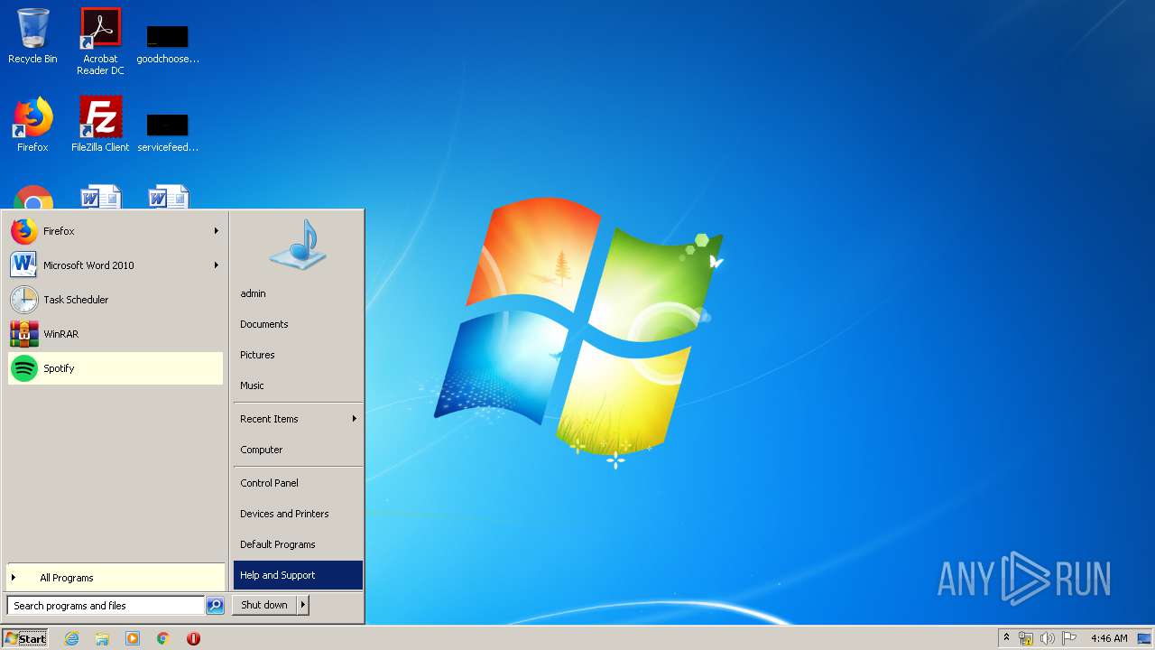This screenshot has width=1155, height=650.
Task: Select the rightmost Word document on desktop
Action: [168, 197]
